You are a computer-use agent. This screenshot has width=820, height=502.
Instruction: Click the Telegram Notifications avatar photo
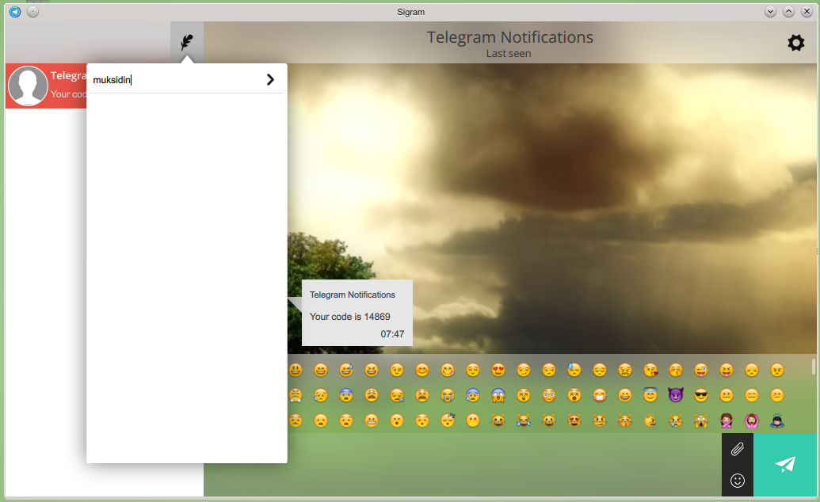click(x=28, y=86)
